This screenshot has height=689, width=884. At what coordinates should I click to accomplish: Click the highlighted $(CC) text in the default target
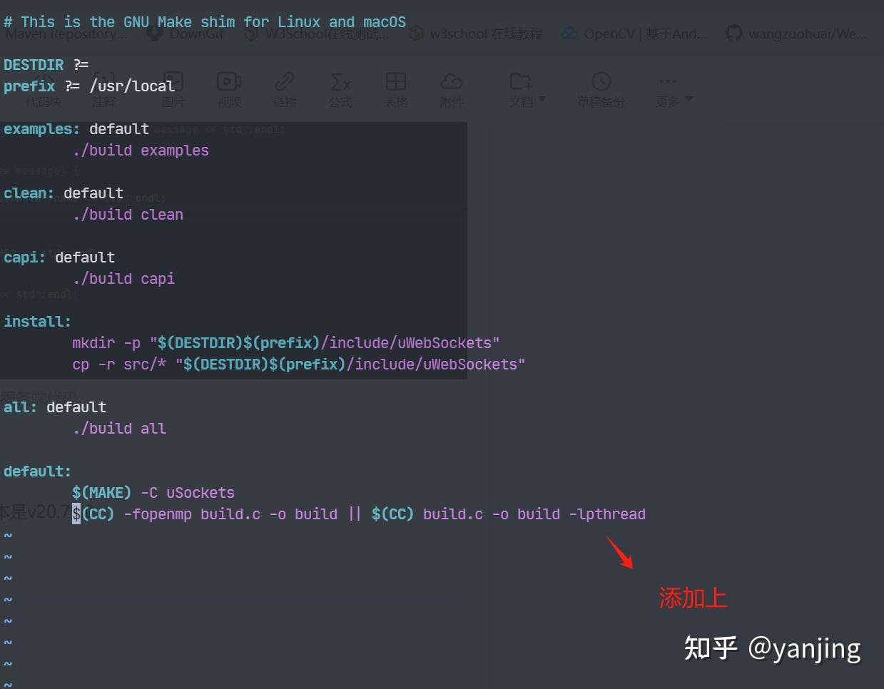click(x=91, y=514)
